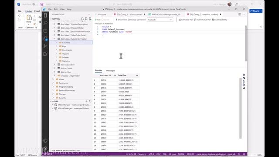Open the Notebooks view in the activity bar
Image resolution: width=279 pixels, height=157 pixels.
(x=45, y=31)
